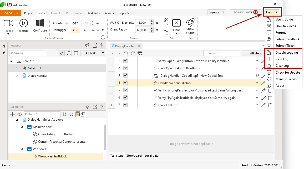Click the steps Search field

click(x=222, y=53)
